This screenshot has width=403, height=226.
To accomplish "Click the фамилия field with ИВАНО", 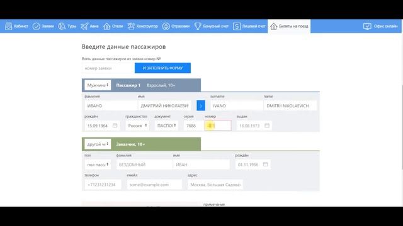I will click(111, 105).
